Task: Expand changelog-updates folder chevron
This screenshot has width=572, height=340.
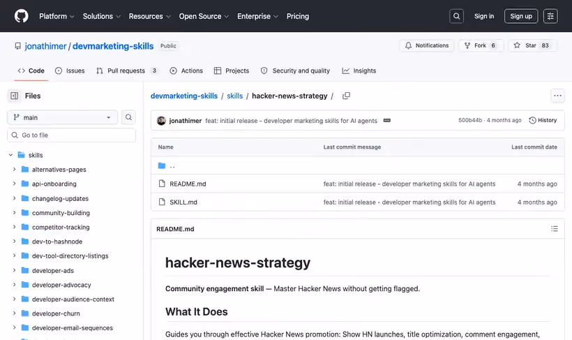Action: pyautogui.click(x=14, y=198)
